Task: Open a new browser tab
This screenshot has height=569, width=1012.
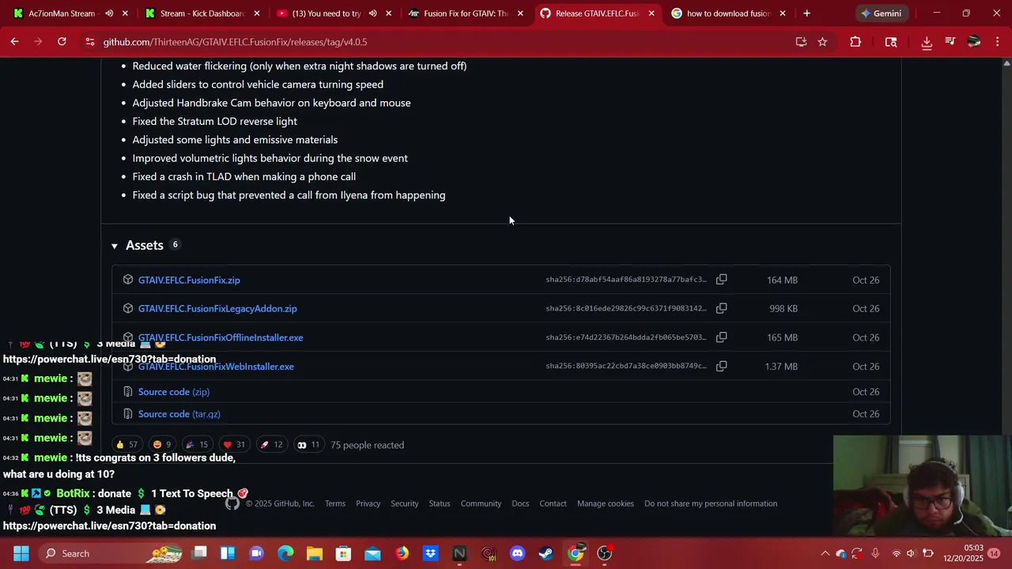Action: point(806,13)
